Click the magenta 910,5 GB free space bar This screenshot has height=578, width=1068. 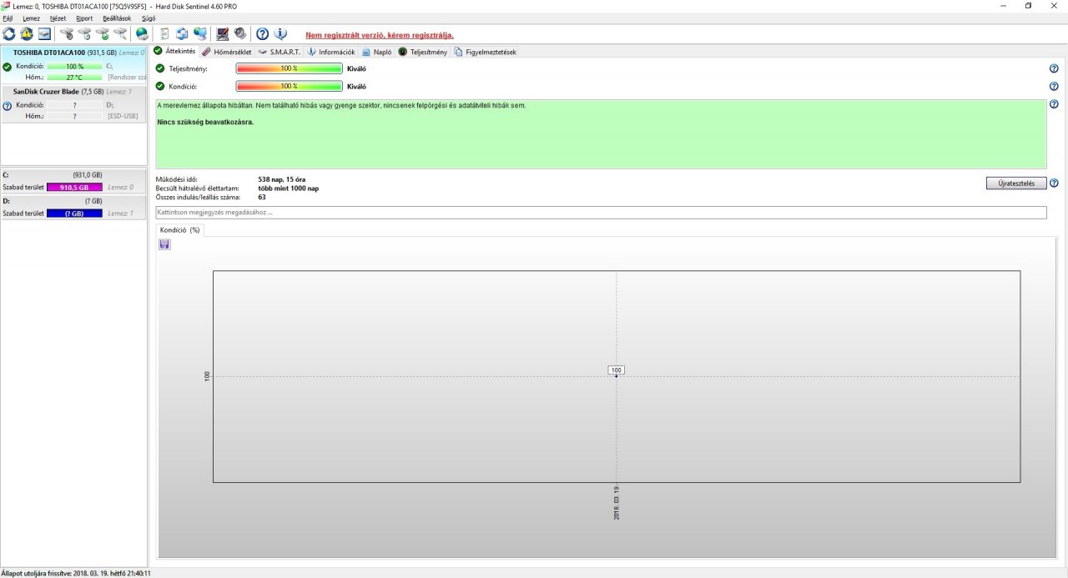click(x=74, y=188)
